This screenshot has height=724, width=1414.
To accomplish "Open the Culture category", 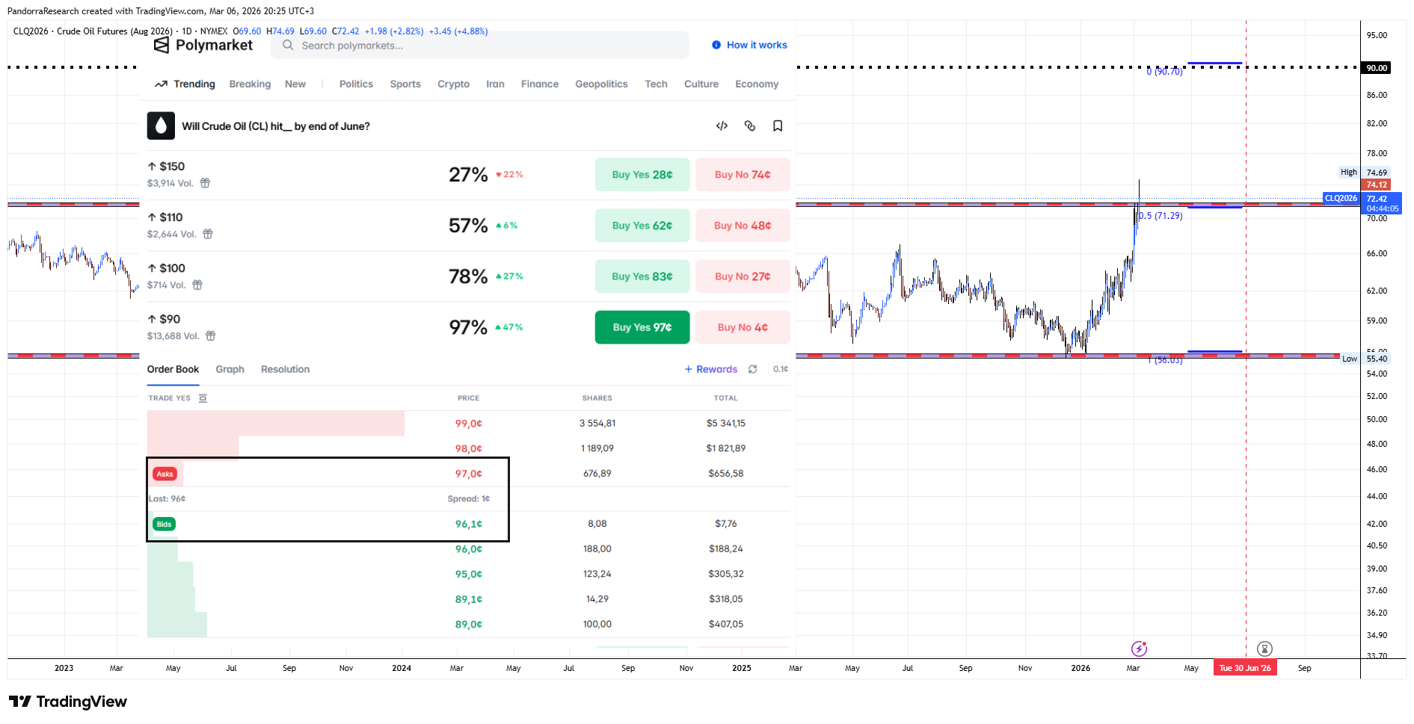I will [x=701, y=84].
